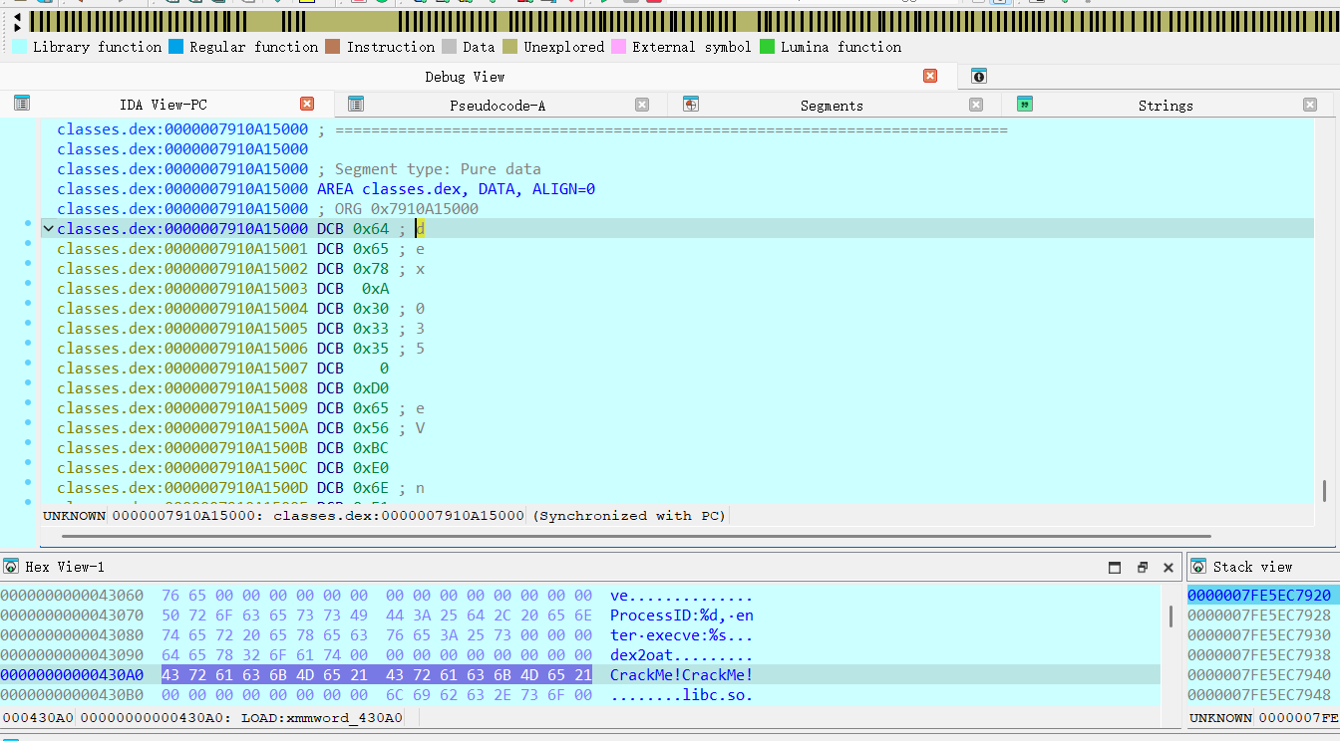Click the Segments tab icon

[690, 104]
